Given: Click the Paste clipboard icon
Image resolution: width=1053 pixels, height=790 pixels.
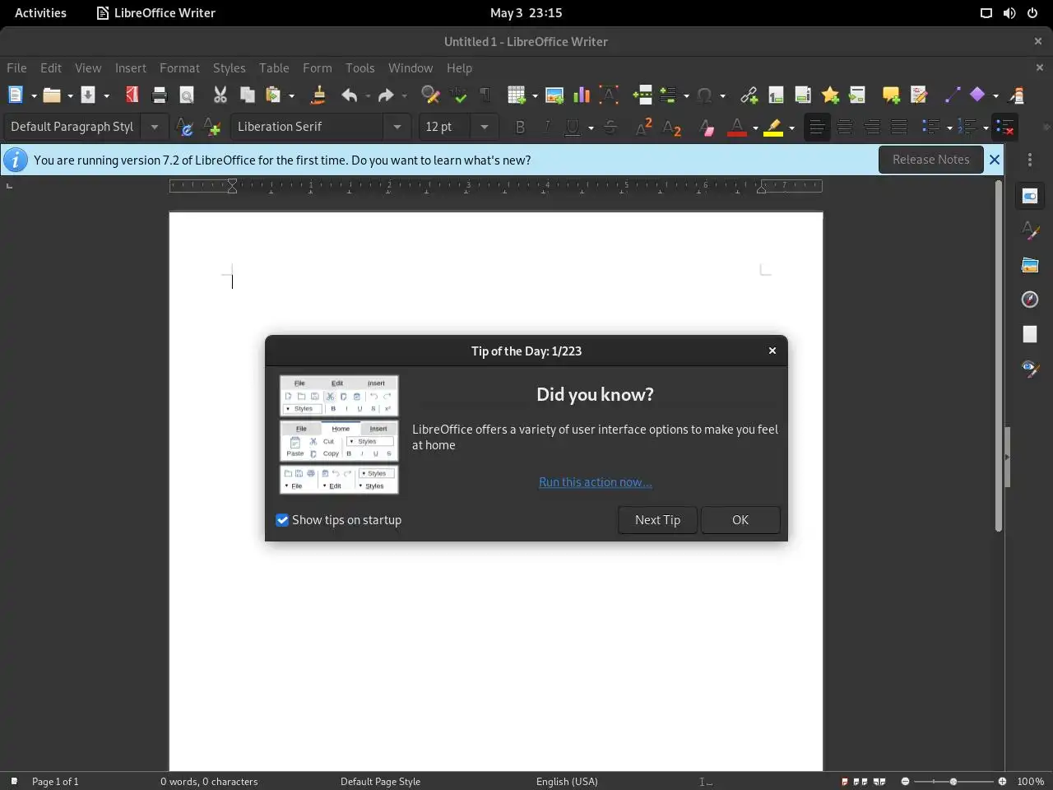Looking at the screenshot, I should pos(273,95).
